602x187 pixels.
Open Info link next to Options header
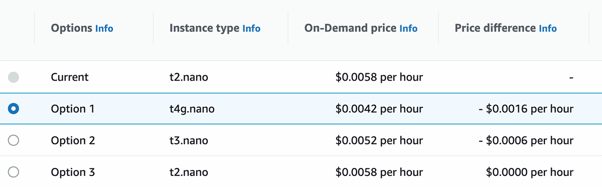(x=104, y=29)
